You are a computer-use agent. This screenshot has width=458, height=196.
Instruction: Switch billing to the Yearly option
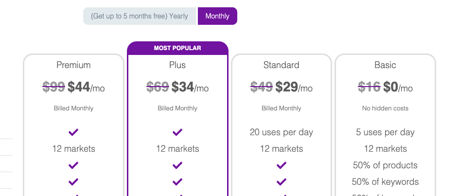coord(140,16)
